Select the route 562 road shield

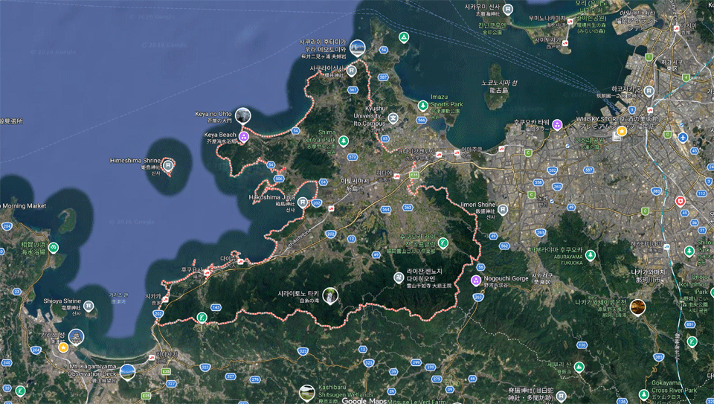pyautogui.click(x=504, y=246)
